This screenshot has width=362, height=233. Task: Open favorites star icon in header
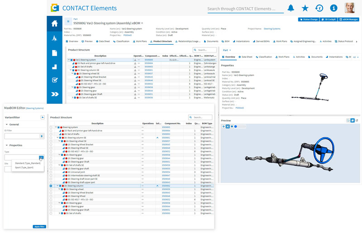(x=305, y=8)
